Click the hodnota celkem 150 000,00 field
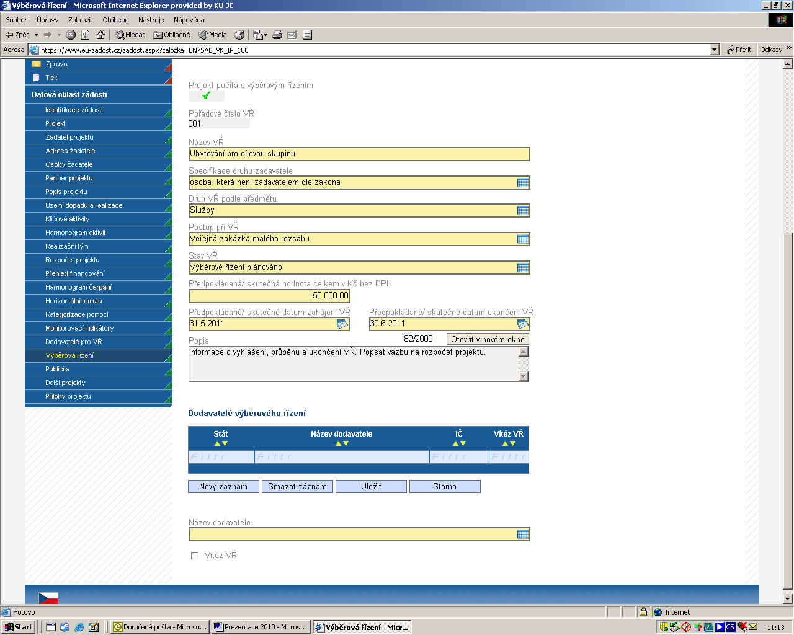 pos(269,296)
